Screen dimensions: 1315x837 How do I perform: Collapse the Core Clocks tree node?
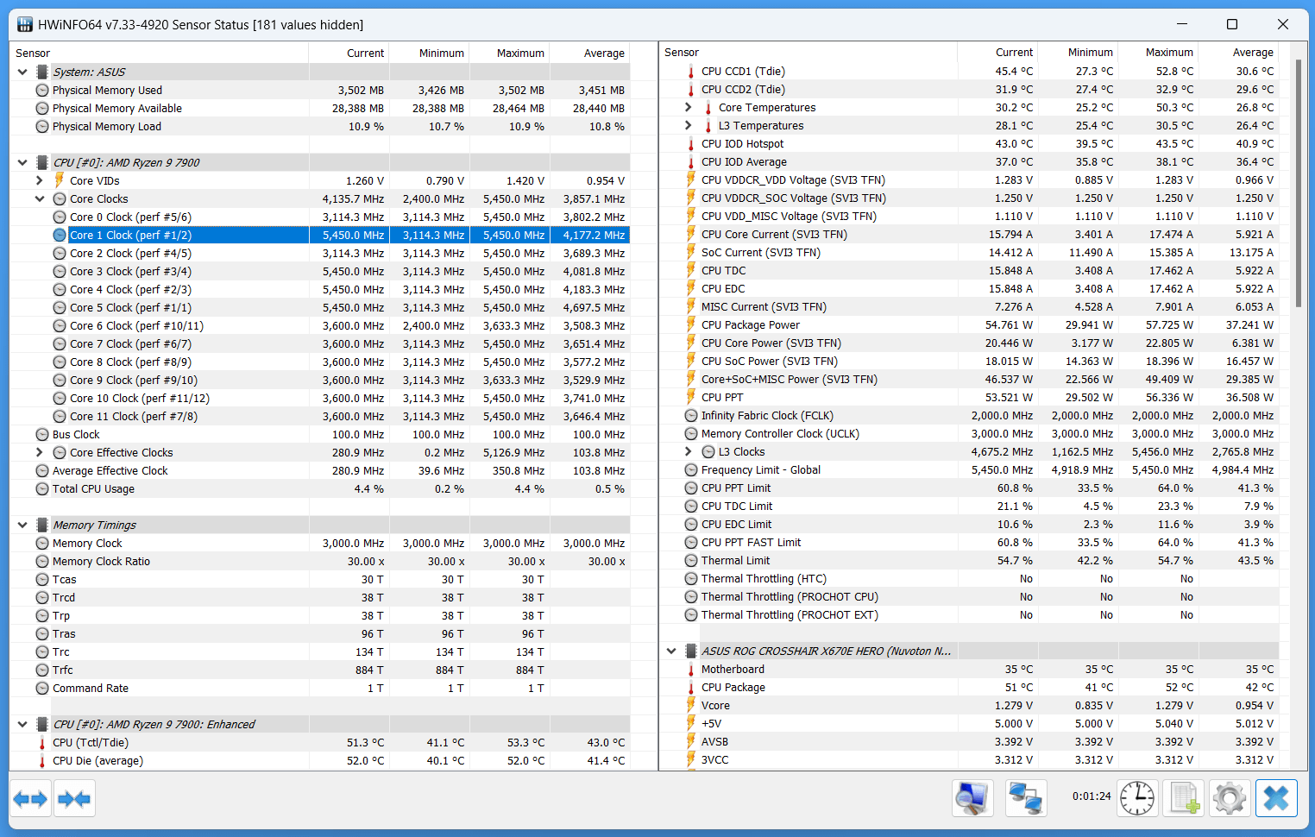(40, 198)
